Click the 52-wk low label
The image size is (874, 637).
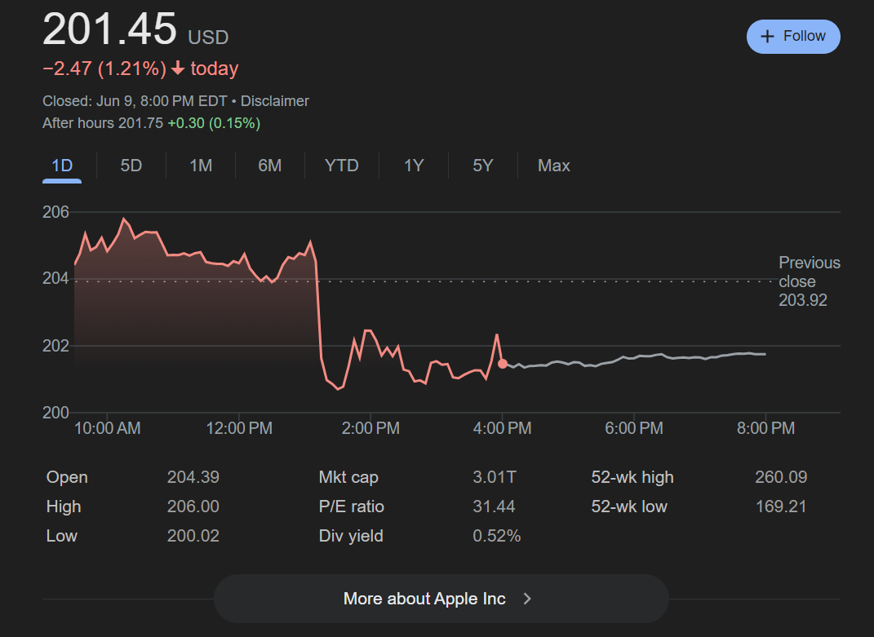629,507
